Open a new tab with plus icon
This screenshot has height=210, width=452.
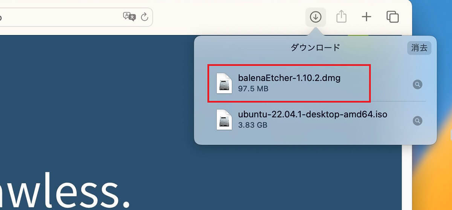click(366, 17)
